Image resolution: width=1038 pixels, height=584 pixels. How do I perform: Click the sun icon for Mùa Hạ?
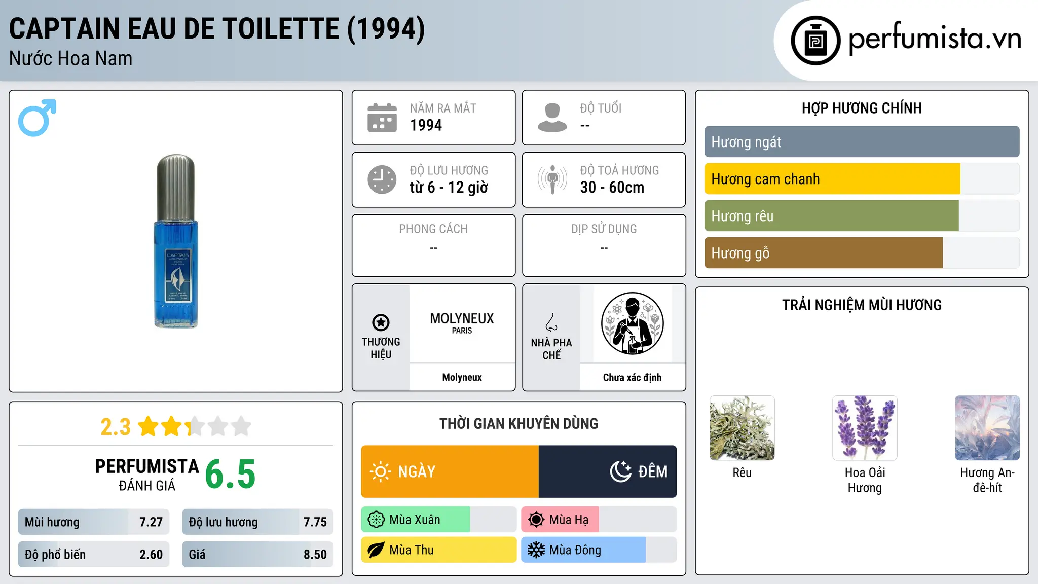coord(536,520)
